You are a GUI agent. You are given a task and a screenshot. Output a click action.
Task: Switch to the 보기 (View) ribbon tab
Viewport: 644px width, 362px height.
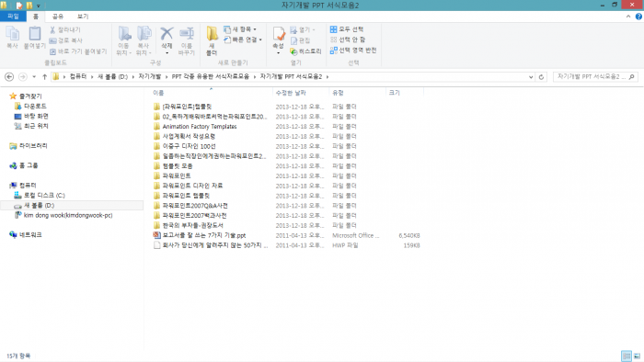coord(83,17)
